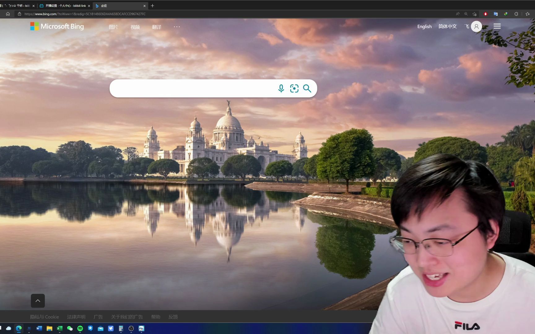Click the scroll-up chevron button
The image size is (535, 334).
click(38, 301)
